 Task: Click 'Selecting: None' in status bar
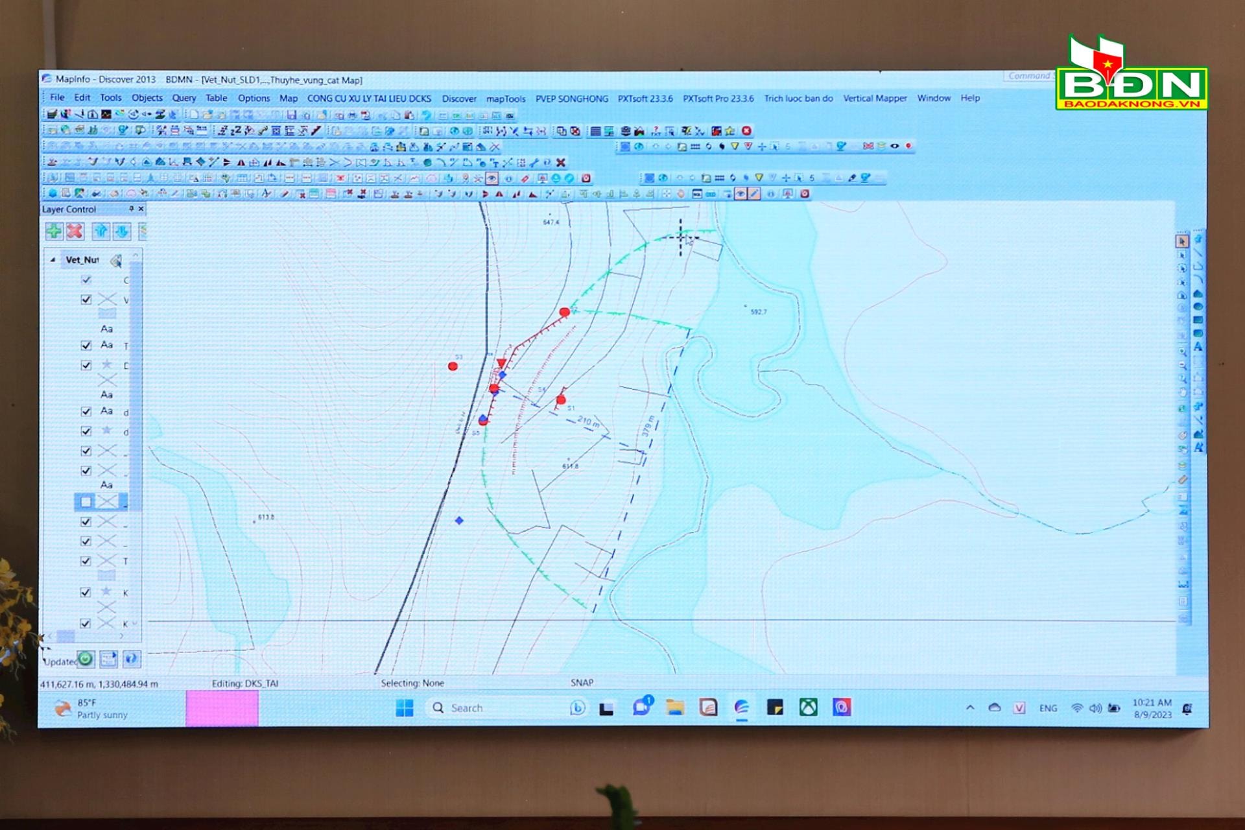(412, 683)
